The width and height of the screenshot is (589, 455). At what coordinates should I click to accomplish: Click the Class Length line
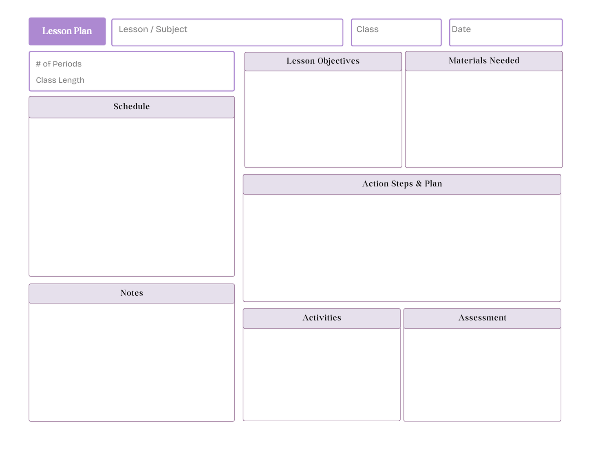pyautogui.click(x=60, y=80)
